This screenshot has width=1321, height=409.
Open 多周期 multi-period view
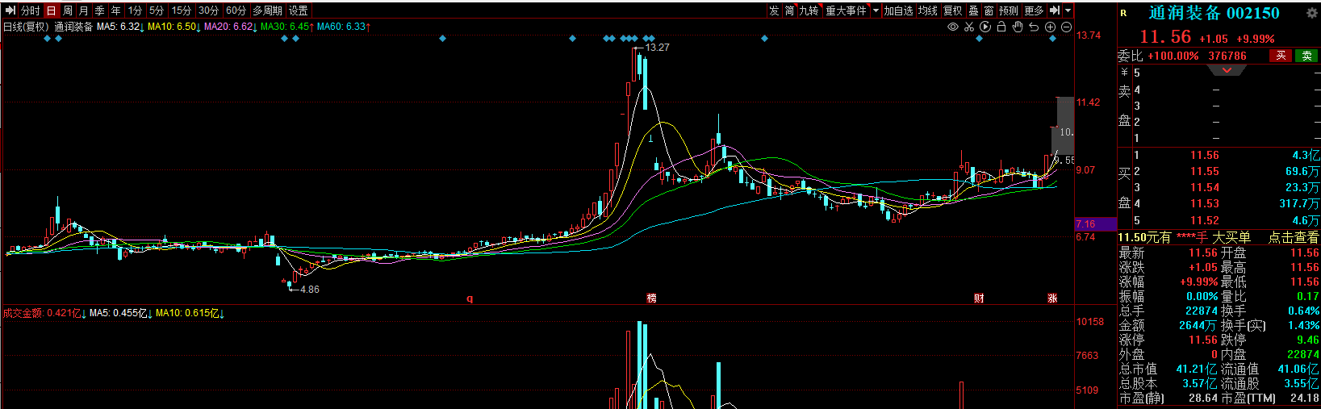pyautogui.click(x=267, y=10)
